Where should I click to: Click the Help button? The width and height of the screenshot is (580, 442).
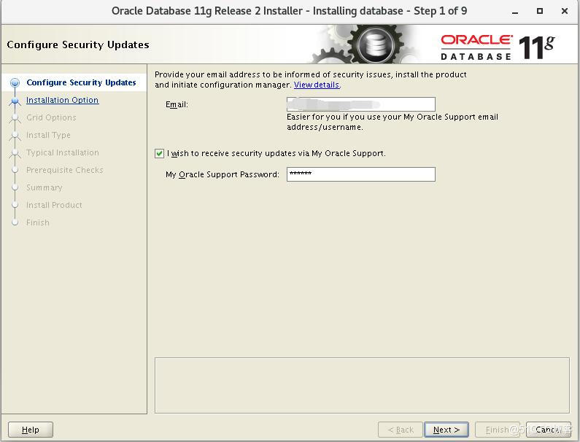pyautogui.click(x=31, y=430)
